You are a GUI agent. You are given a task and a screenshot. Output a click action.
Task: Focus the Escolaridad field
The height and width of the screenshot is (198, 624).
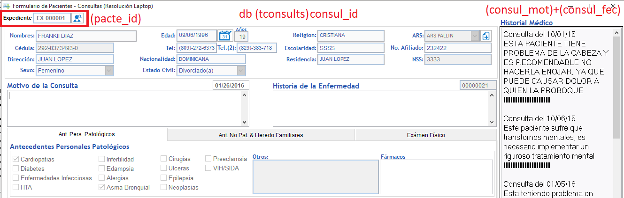click(x=351, y=48)
